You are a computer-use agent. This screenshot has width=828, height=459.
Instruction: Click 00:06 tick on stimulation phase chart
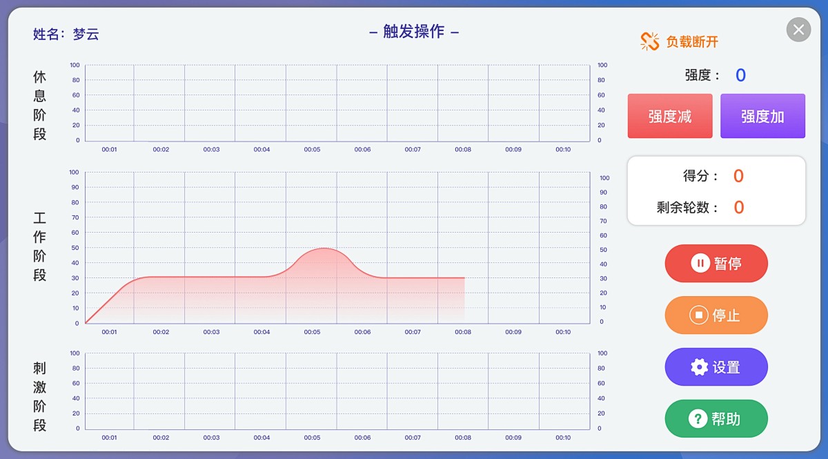pos(362,438)
